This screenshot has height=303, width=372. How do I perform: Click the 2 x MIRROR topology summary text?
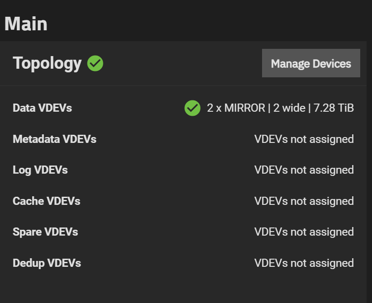[280, 108]
